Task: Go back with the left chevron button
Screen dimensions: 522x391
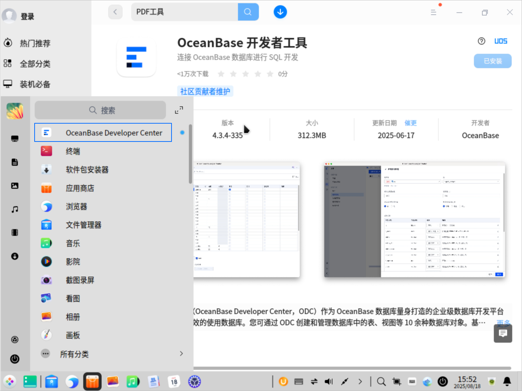Action: click(x=115, y=12)
